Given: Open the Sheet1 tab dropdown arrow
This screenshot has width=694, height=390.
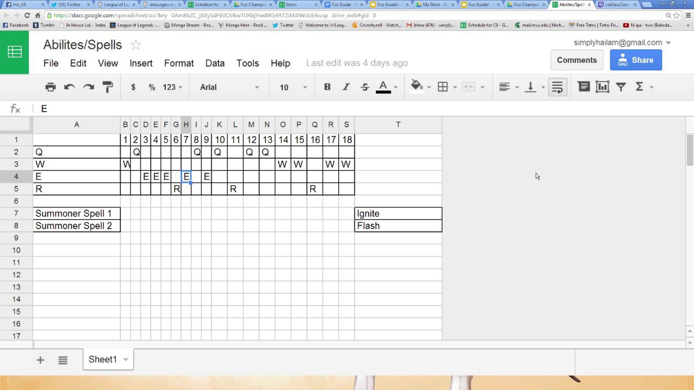Looking at the screenshot, I should pos(126,359).
